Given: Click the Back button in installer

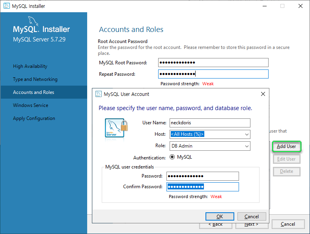Looking at the screenshot, I should click(216, 225).
